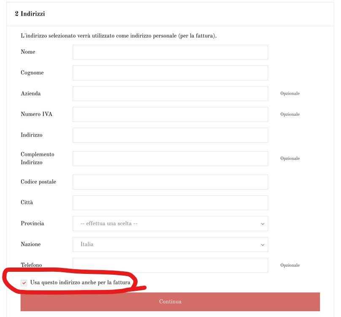Click the Nome field label

click(x=28, y=52)
